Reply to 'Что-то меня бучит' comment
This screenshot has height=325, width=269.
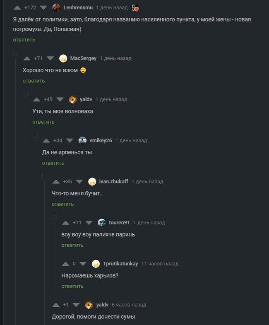coord(62,204)
